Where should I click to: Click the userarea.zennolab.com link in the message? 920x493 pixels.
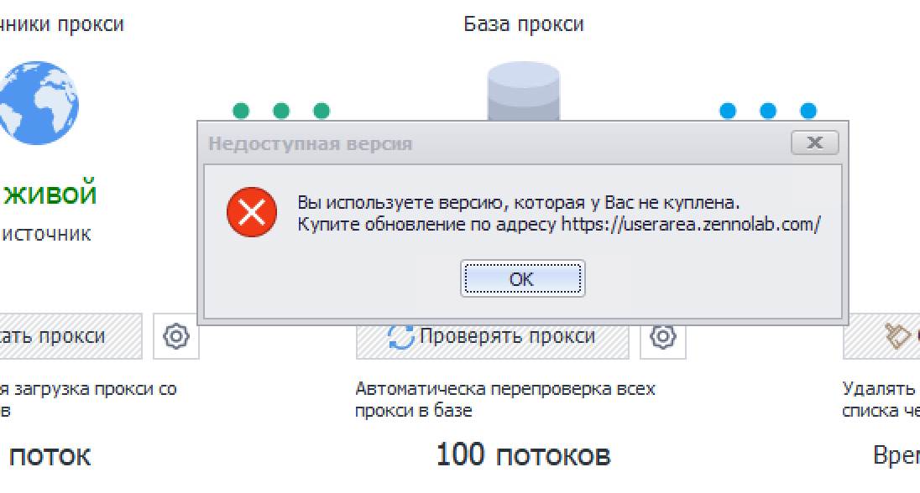click(x=690, y=224)
